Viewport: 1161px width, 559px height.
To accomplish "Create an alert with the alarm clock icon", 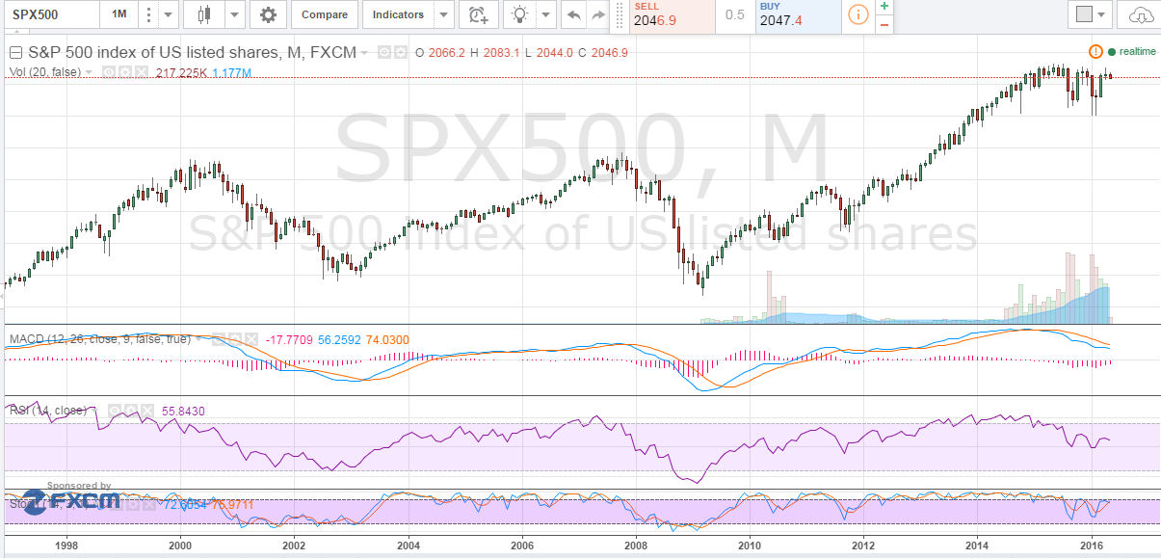I will click(x=477, y=14).
